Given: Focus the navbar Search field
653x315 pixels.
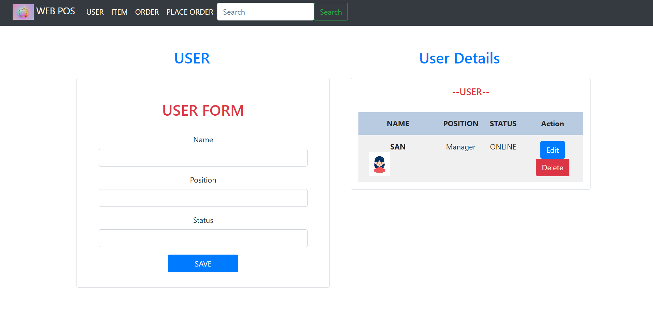Looking at the screenshot, I should tap(265, 12).
